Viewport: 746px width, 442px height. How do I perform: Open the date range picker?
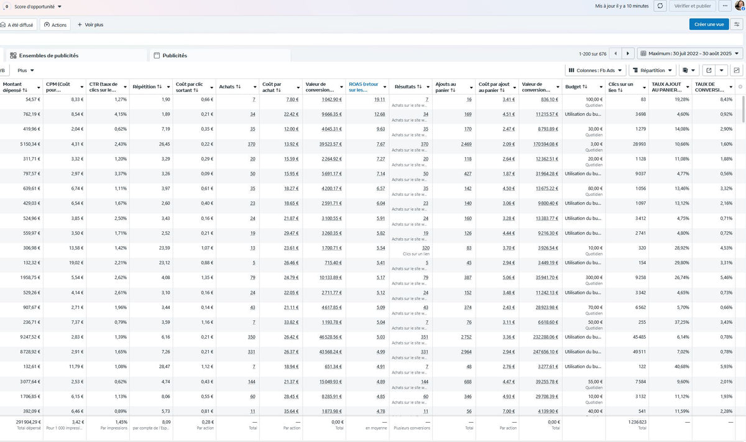pos(690,54)
